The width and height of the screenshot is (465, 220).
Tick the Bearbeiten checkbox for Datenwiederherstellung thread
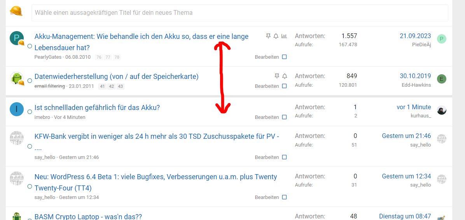pos(284,86)
